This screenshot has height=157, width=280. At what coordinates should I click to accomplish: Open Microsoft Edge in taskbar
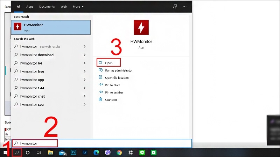(96, 152)
